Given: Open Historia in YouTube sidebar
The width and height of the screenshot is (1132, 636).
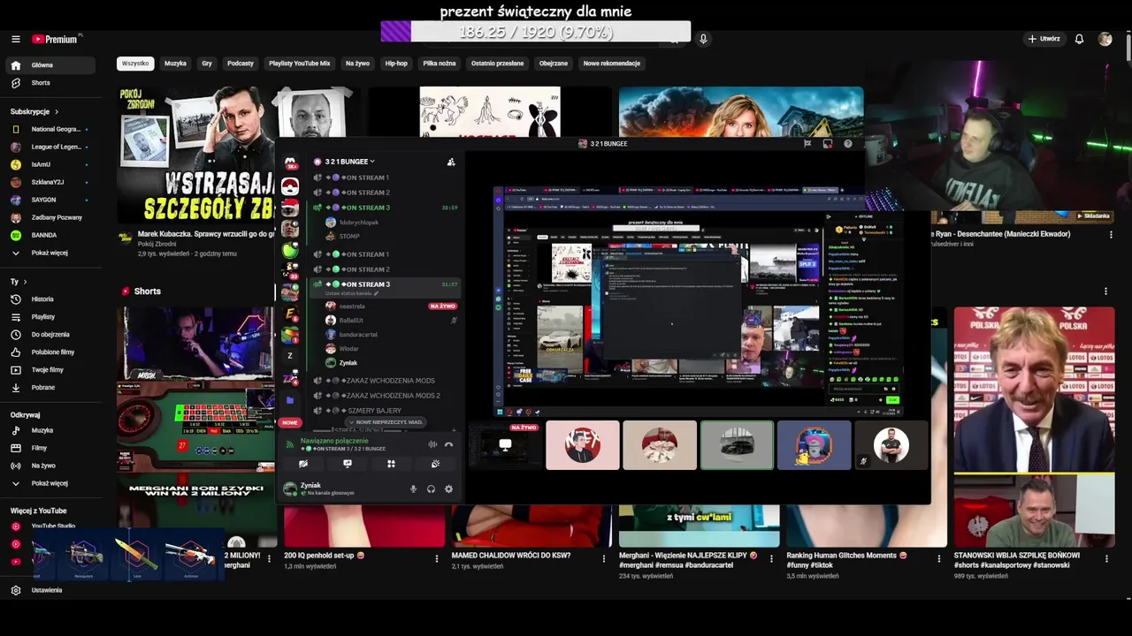Looking at the screenshot, I should pyautogui.click(x=52, y=299).
